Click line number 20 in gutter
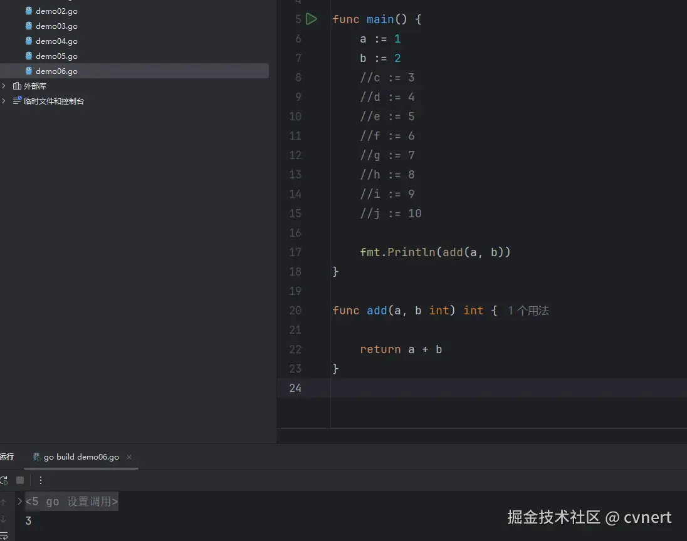Image resolution: width=687 pixels, height=541 pixels. click(295, 311)
